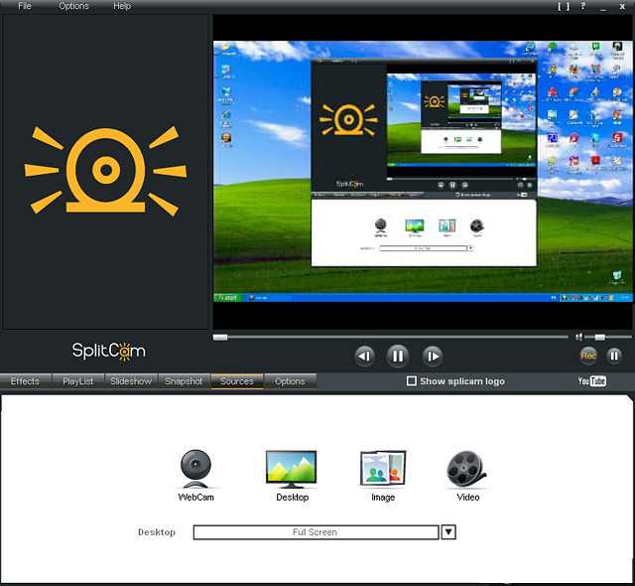Click the YouTube icon
Image resolution: width=635 pixels, height=586 pixels.
[x=592, y=381]
